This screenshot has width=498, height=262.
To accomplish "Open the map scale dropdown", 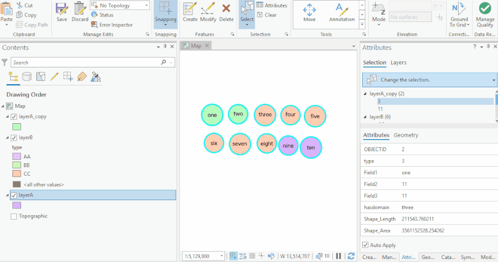I will (222, 256).
